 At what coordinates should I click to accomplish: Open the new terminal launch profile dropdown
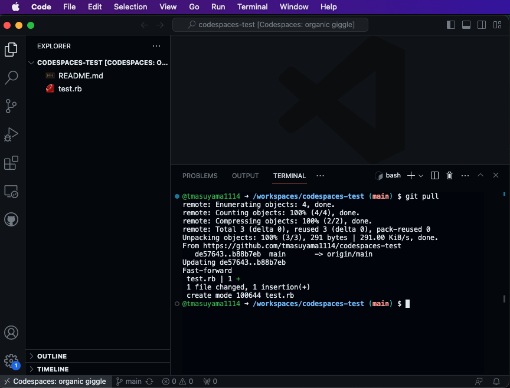[x=421, y=176]
